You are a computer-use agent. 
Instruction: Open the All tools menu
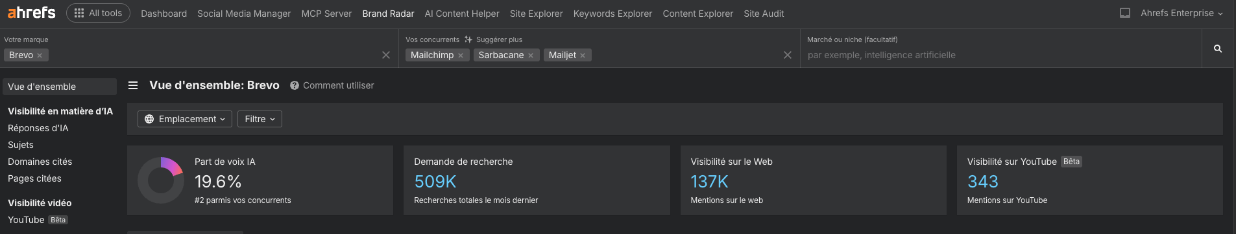pyautogui.click(x=98, y=13)
